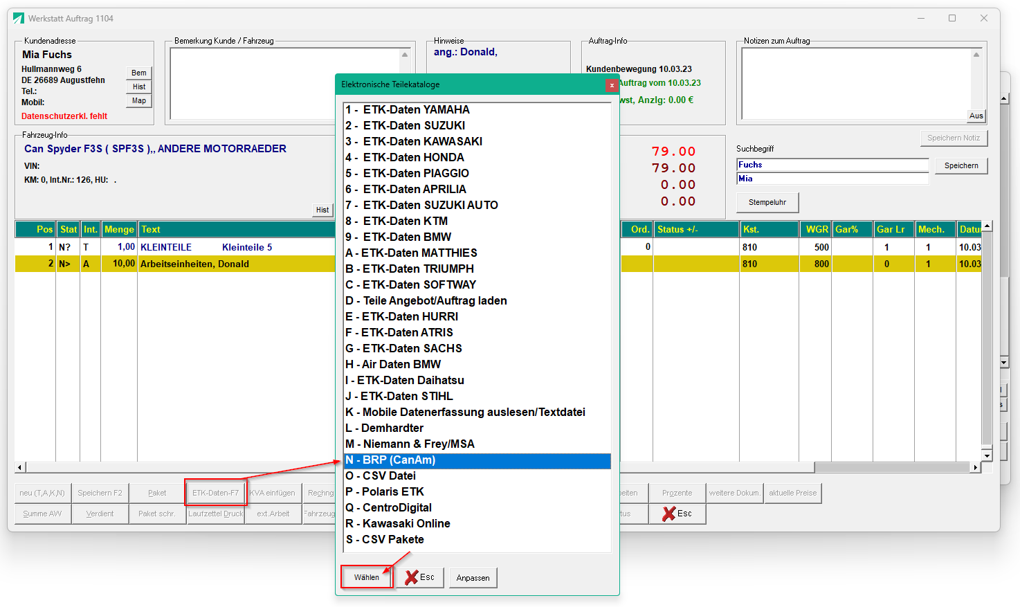The image size is (1020, 607).
Task: Click into Notizen zum Auftrag textbox
Action: pos(856,84)
